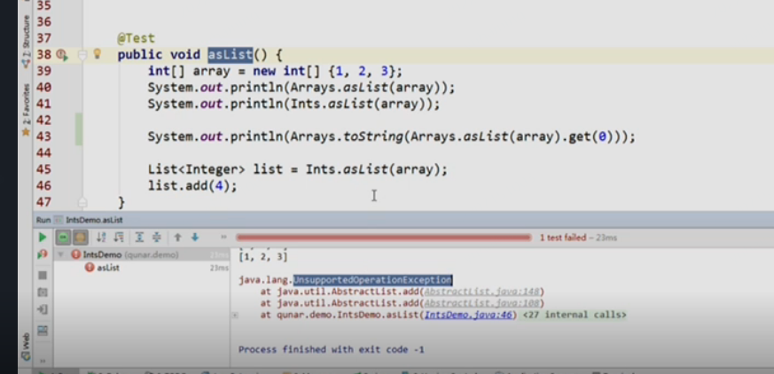Click run test gutter icon at line 38
The image size is (774, 374).
(x=61, y=55)
